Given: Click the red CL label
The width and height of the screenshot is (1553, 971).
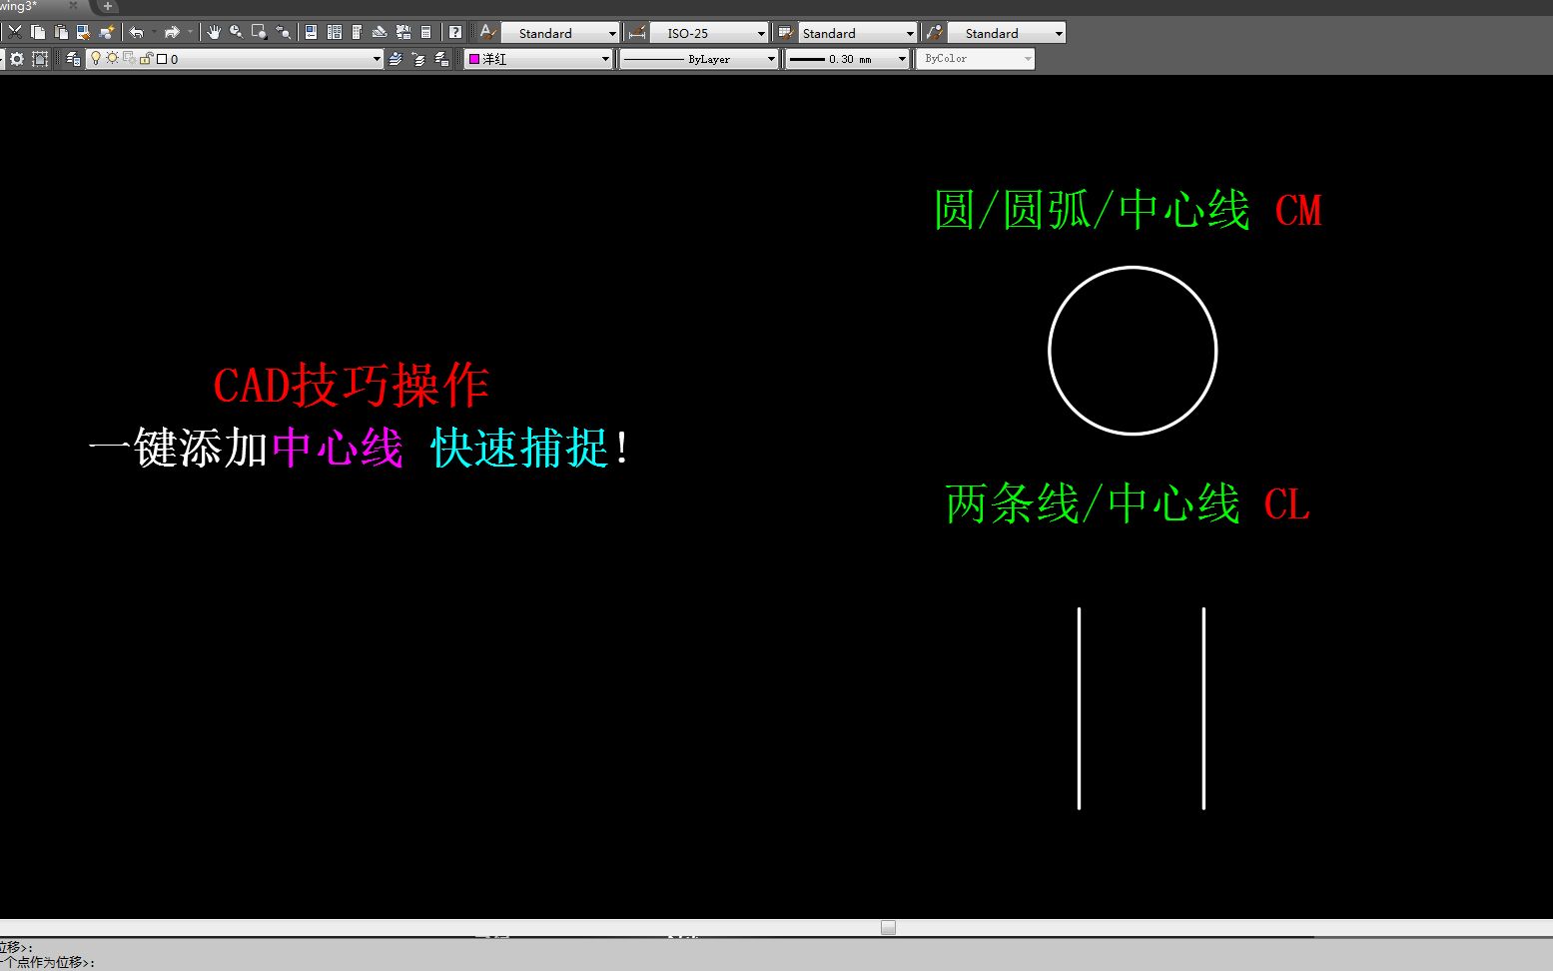Looking at the screenshot, I should click(1287, 504).
